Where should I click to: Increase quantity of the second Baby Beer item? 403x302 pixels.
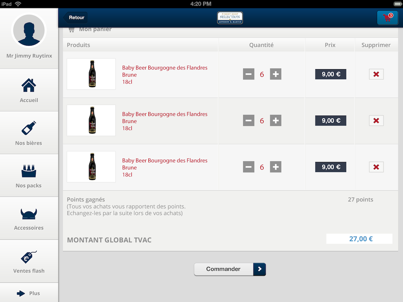coord(275,120)
